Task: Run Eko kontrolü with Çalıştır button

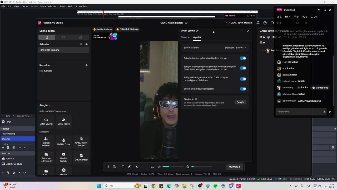Action: point(240,102)
